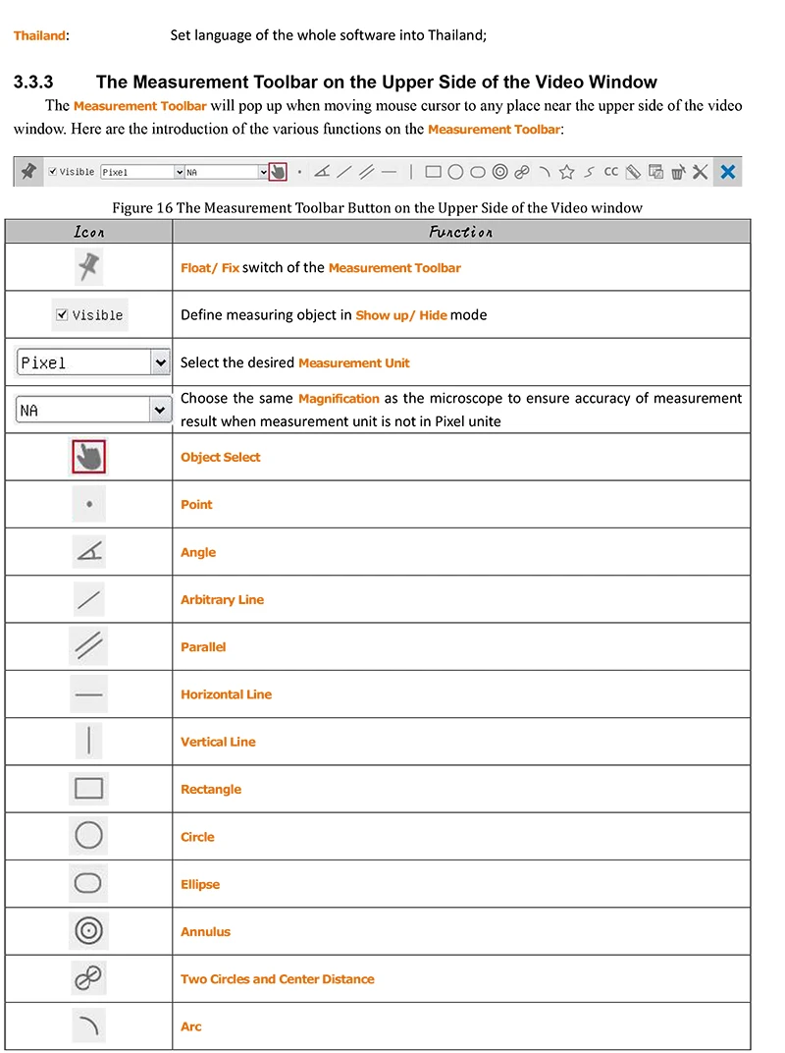The height and width of the screenshot is (1053, 785).
Task: Click the 'Vertical Line' function label
Action: [x=218, y=742]
